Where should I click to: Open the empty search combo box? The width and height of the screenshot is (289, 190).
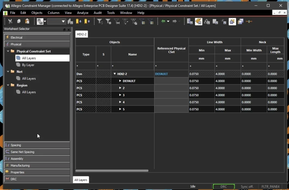coord(56,21)
